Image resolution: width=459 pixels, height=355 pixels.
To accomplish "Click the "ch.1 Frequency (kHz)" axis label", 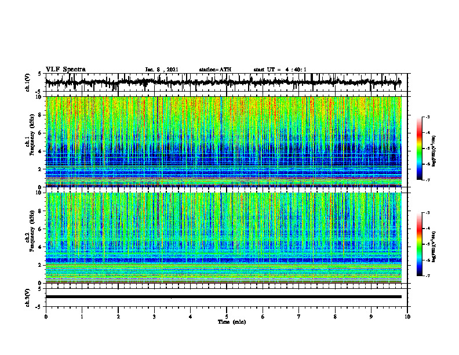I will point(30,135).
